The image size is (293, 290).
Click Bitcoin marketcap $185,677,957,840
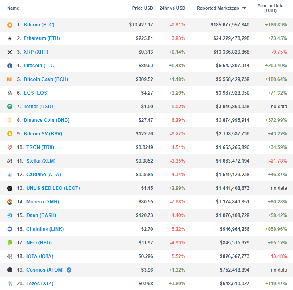coord(230,25)
